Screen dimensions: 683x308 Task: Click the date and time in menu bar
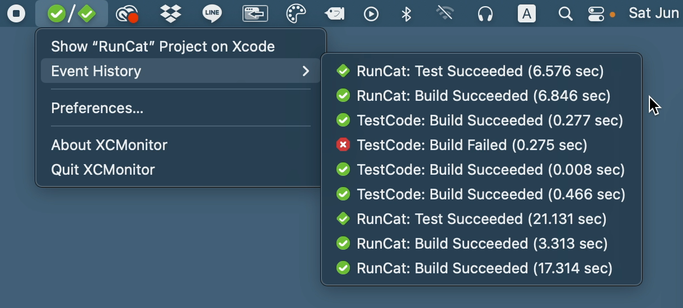(655, 13)
